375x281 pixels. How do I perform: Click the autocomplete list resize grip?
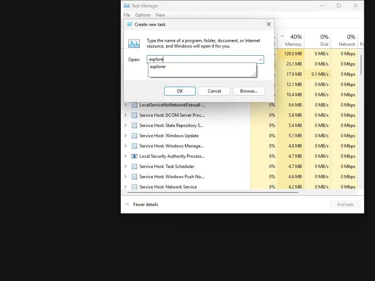pos(254,75)
